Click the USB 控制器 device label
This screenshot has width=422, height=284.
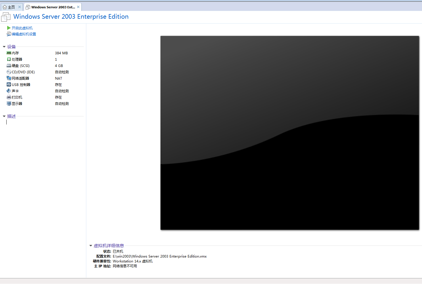tap(21, 85)
